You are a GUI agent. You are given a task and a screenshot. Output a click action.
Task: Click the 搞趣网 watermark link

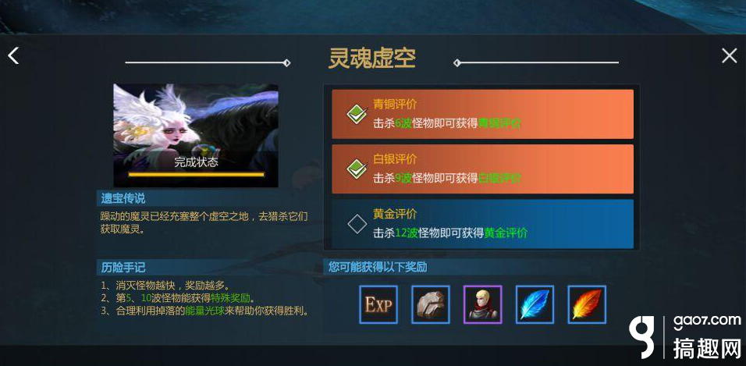pyautogui.click(x=707, y=349)
